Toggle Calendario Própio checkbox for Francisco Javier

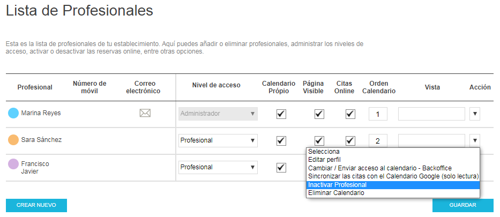(x=281, y=167)
